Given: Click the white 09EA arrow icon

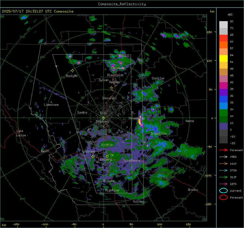Looking at the screenshot, I should 223,157.
